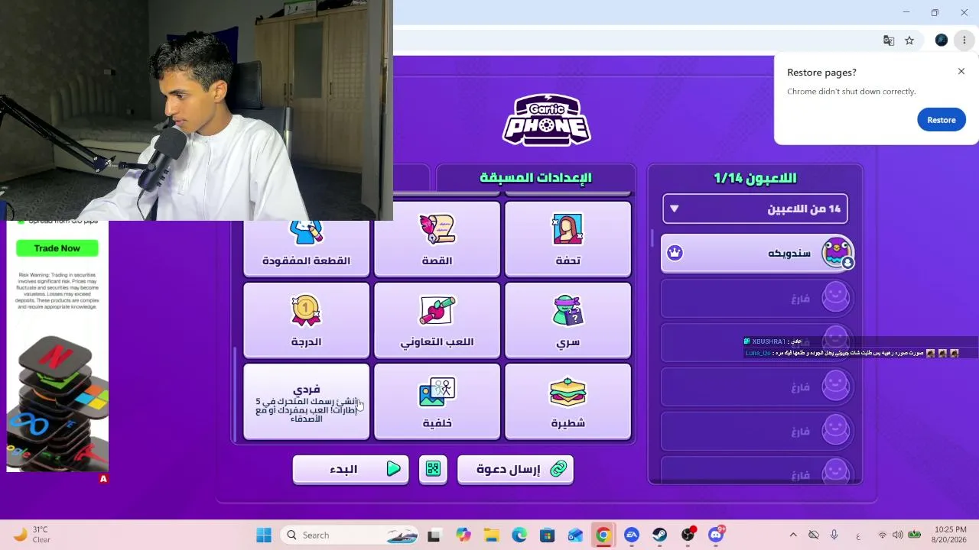979x550 pixels.
Task: Choose the القصة (Story) preset card
Action: click(437, 238)
